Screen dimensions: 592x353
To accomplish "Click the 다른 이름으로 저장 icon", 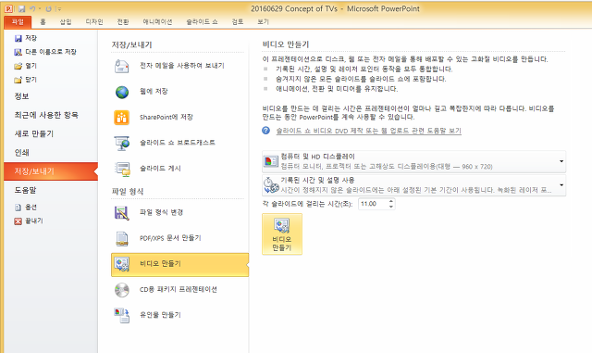I will [x=18, y=52].
